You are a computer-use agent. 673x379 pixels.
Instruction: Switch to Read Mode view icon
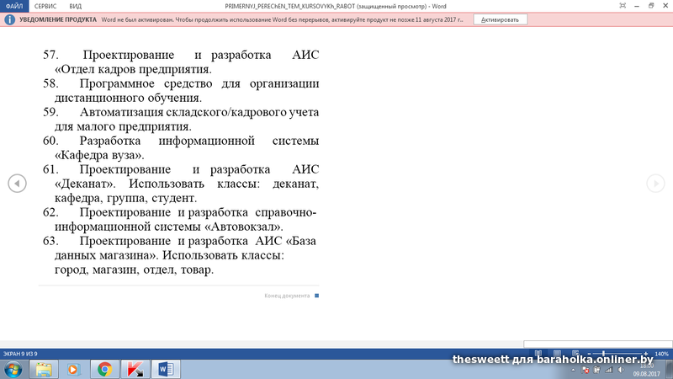(538, 354)
